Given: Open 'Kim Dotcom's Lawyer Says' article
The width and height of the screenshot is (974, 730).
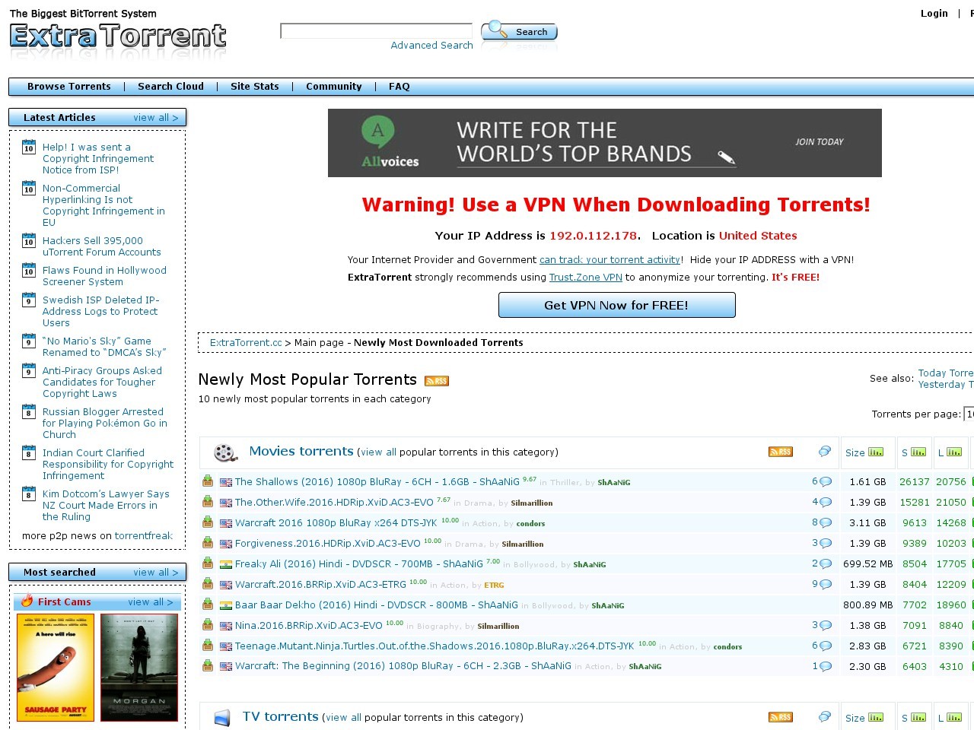Looking at the screenshot, I should pyautogui.click(x=106, y=505).
